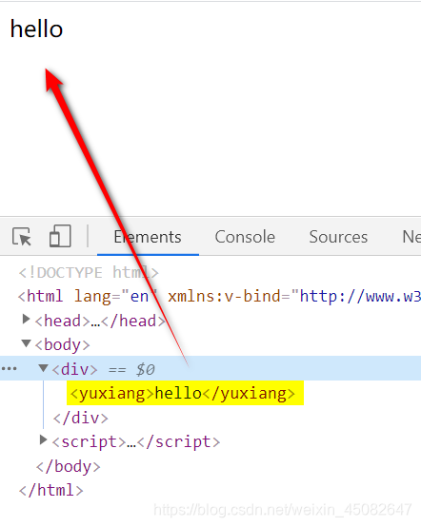Select the opening <div> tag text

74,369
